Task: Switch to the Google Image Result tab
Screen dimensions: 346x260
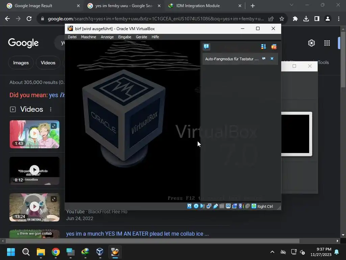Action: coord(42,6)
